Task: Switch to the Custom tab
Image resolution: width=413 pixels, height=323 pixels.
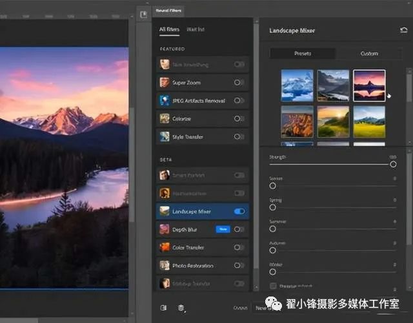Action: pyautogui.click(x=370, y=54)
